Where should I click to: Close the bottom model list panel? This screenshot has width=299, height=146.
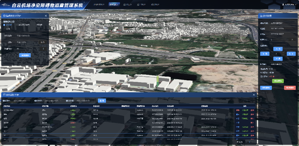(254, 95)
